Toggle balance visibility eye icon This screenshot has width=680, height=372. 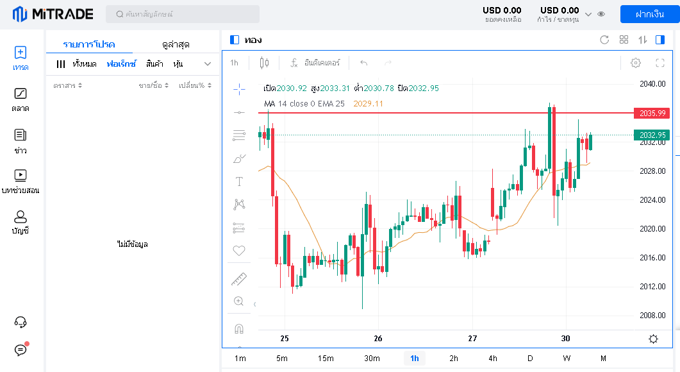click(x=601, y=13)
